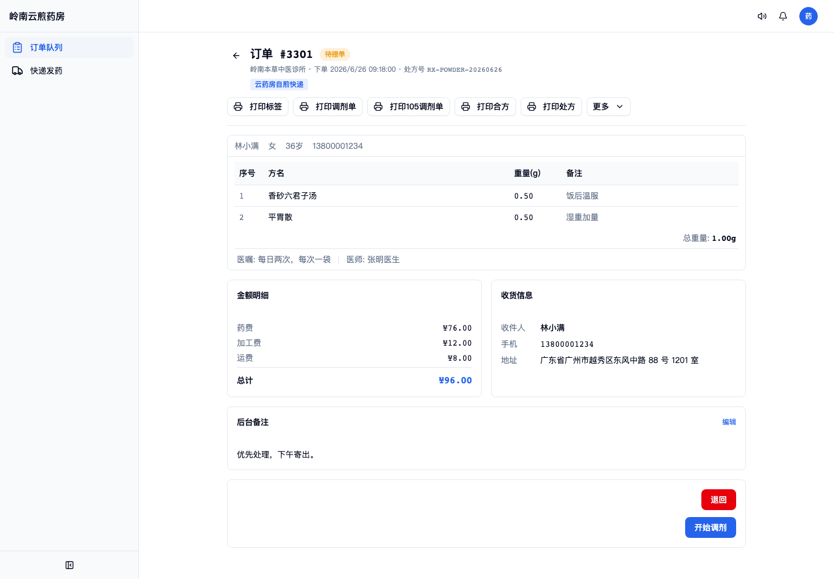Click the 加工费 ¥12.00 value

coord(458,343)
